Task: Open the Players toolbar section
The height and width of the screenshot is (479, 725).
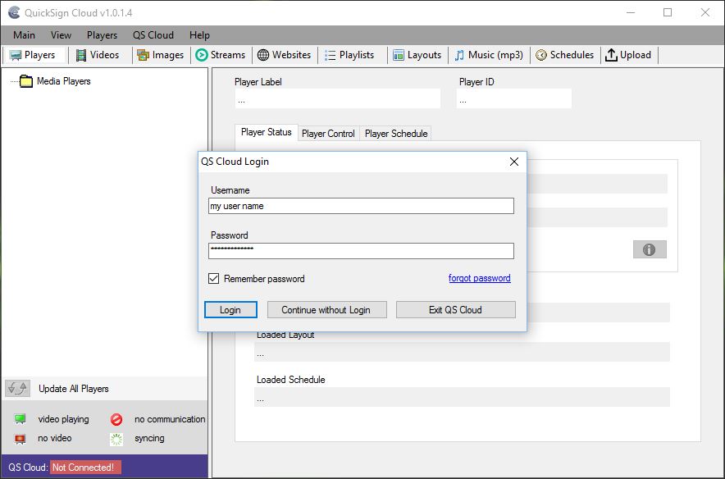Action: [33, 55]
